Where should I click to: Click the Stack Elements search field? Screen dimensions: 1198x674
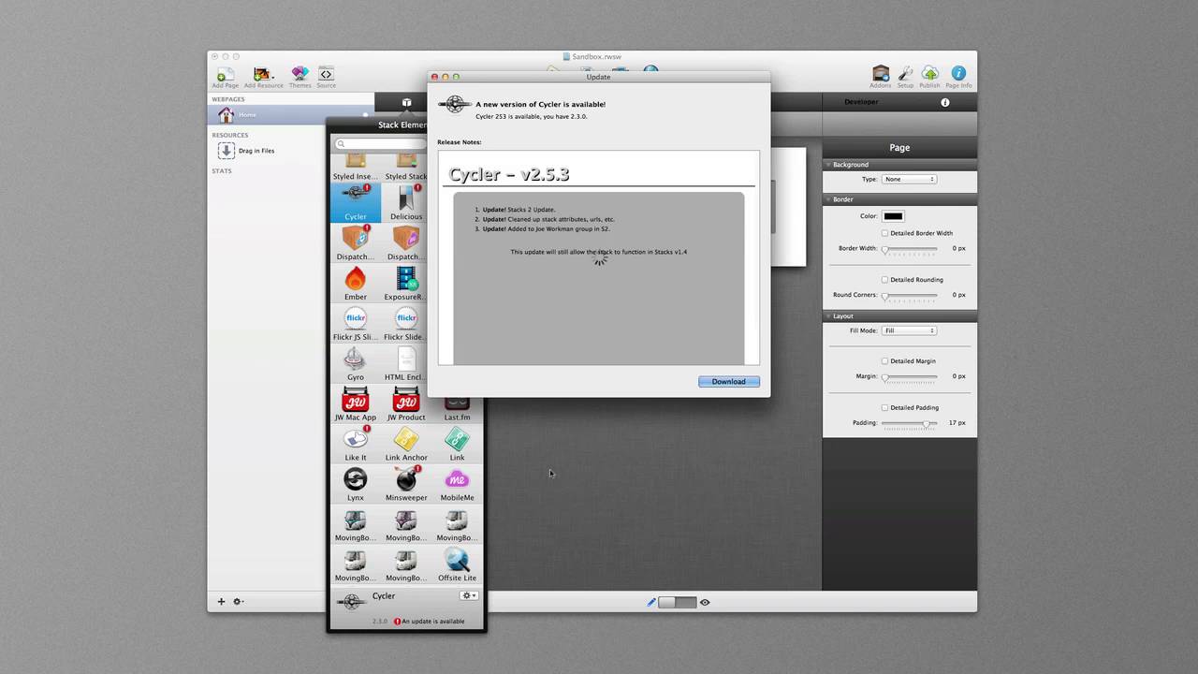coord(380,144)
